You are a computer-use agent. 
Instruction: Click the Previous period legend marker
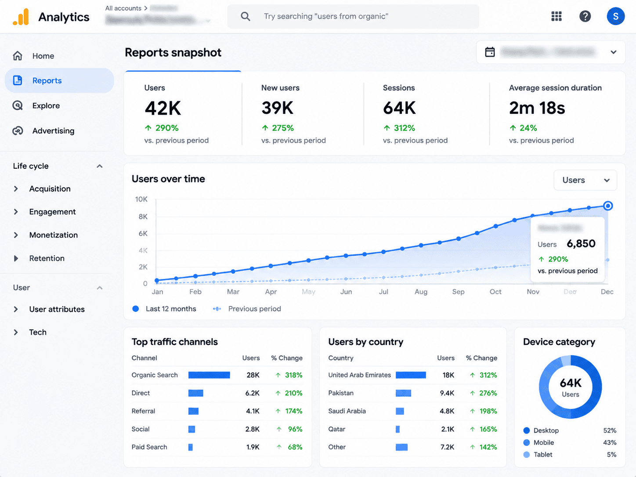tap(217, 309)
